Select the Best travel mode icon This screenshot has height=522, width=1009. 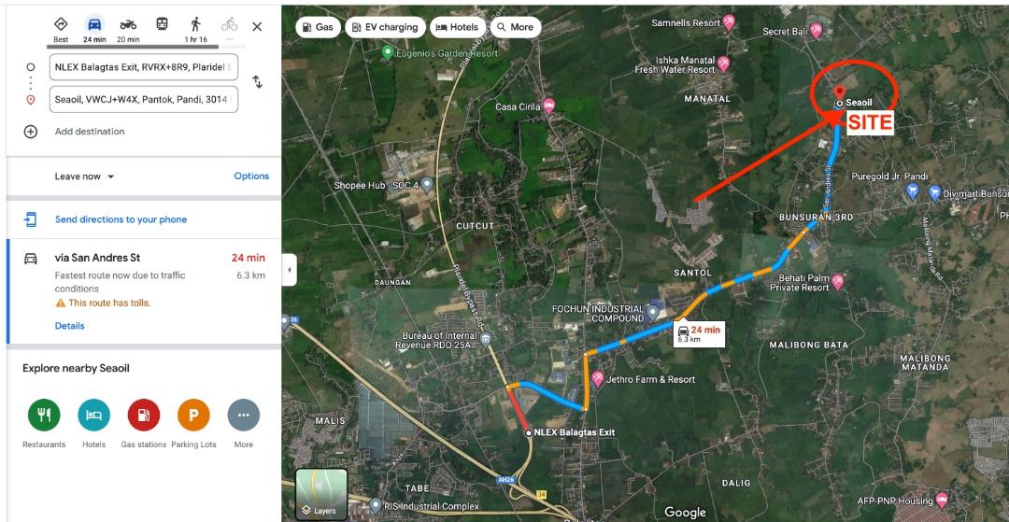tap(61, 24)
